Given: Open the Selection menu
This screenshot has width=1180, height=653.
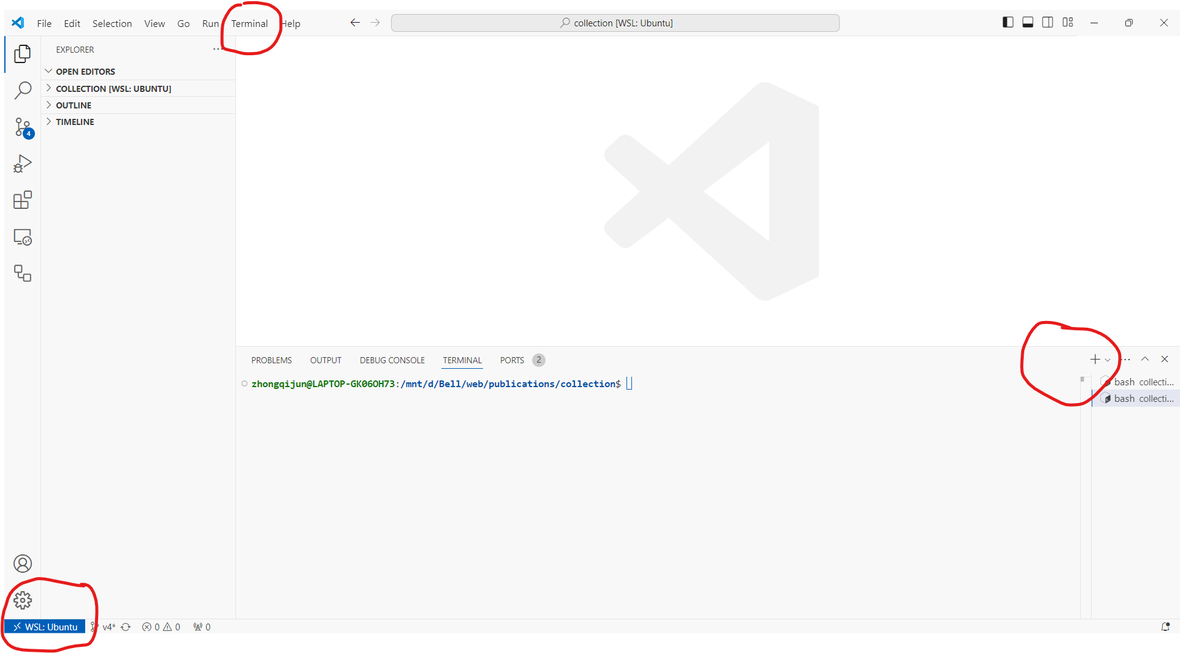Looking at the screenshot, I should point(112,23).
